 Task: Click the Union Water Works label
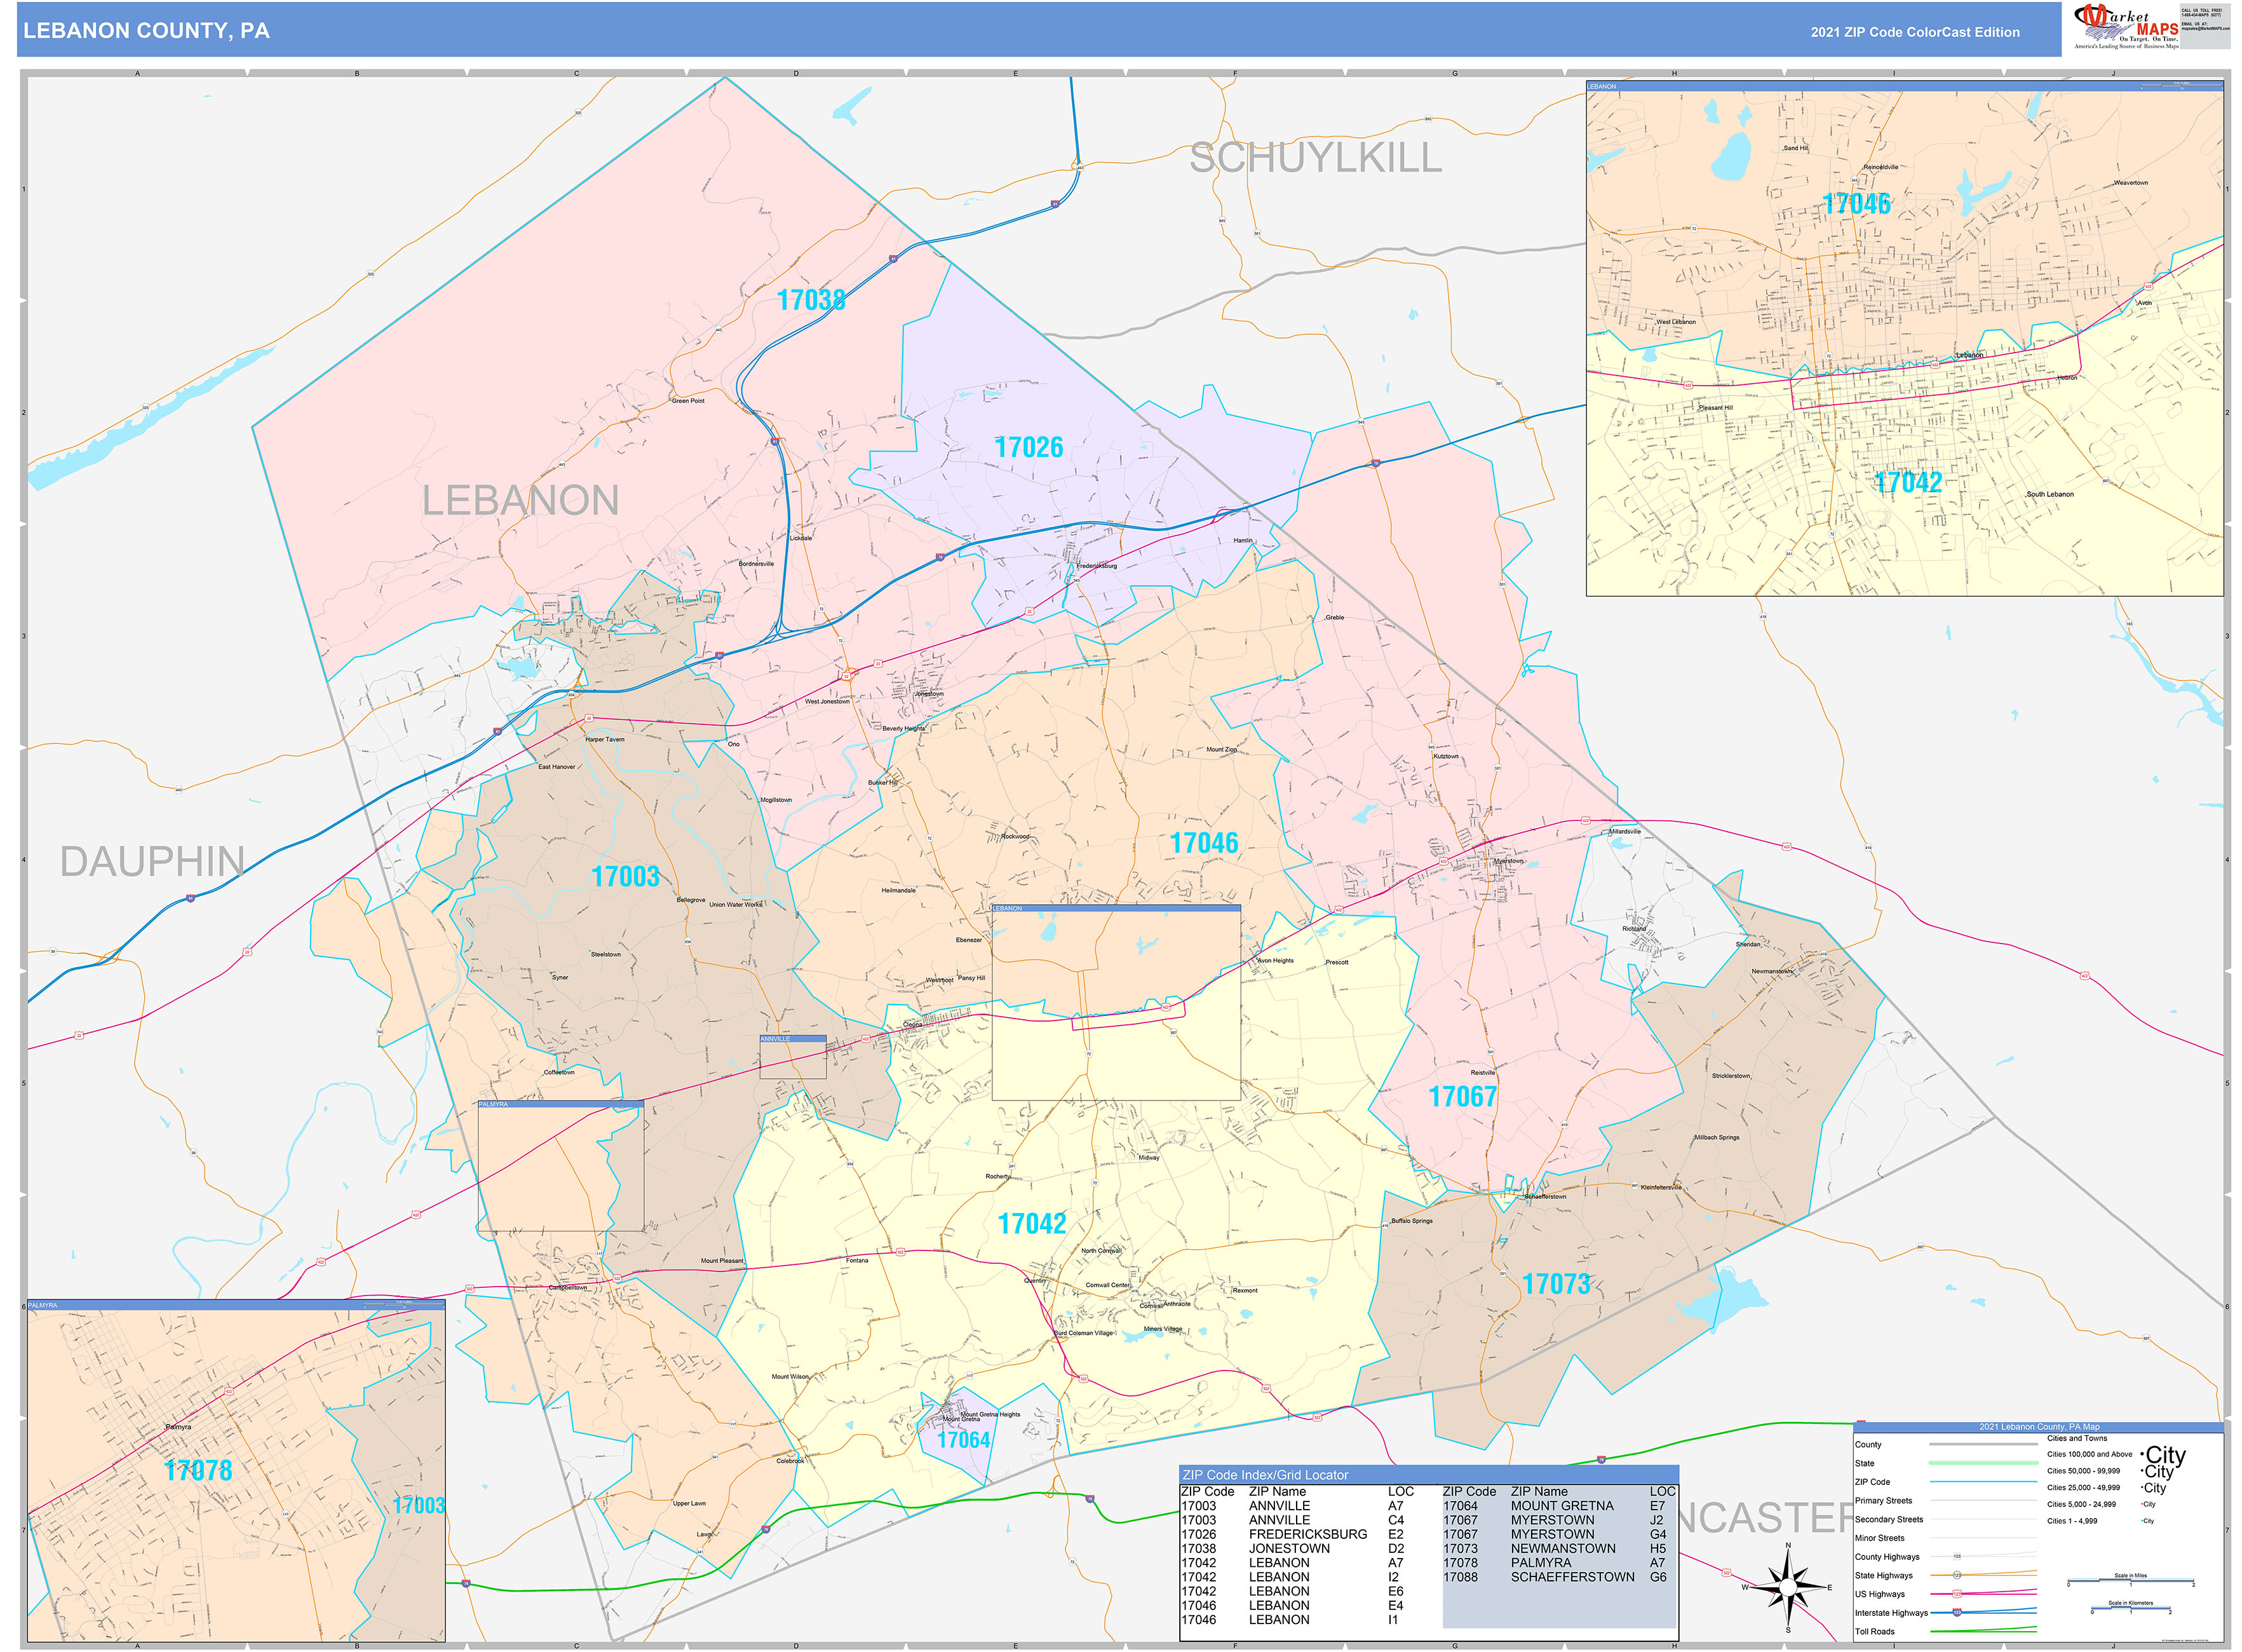point(735,905)
